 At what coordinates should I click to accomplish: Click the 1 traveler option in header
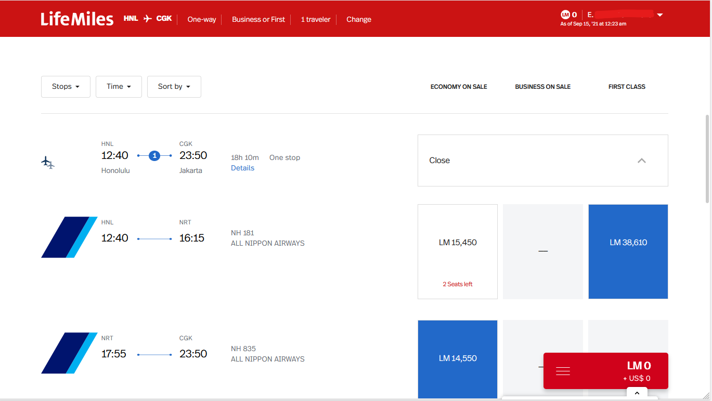point(316,19)
